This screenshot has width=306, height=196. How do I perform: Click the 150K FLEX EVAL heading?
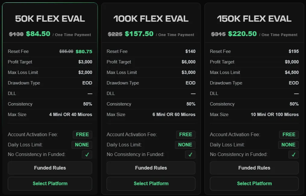254,19
